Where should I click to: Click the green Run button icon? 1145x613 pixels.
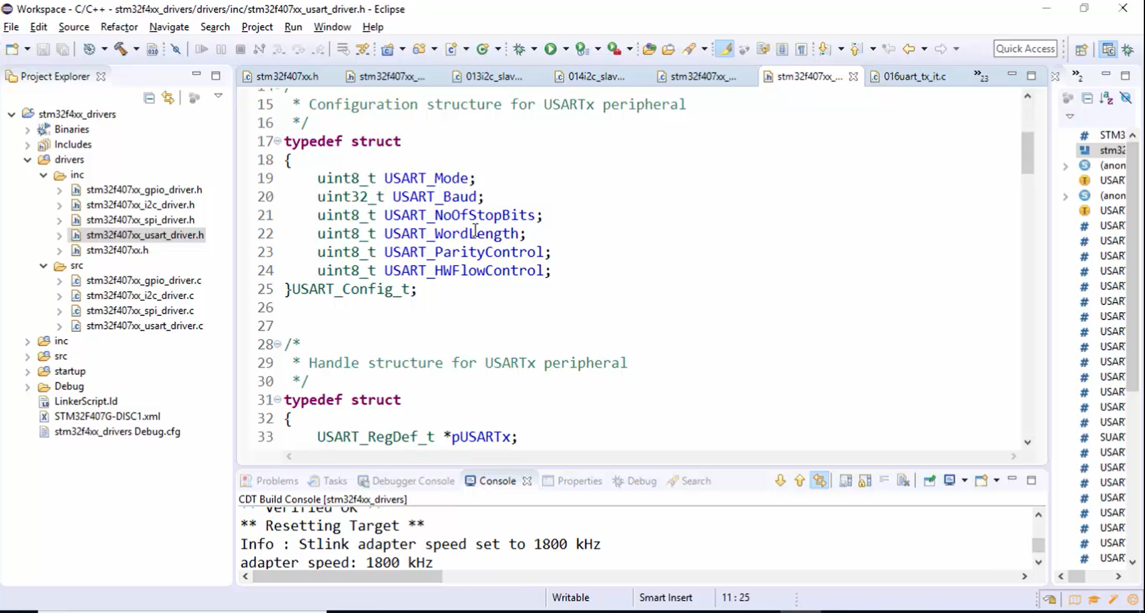550,49
